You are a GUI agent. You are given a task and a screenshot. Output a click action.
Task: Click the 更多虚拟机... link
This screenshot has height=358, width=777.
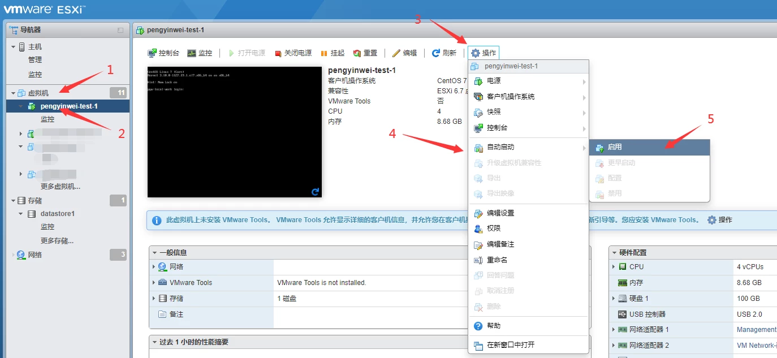61,187
